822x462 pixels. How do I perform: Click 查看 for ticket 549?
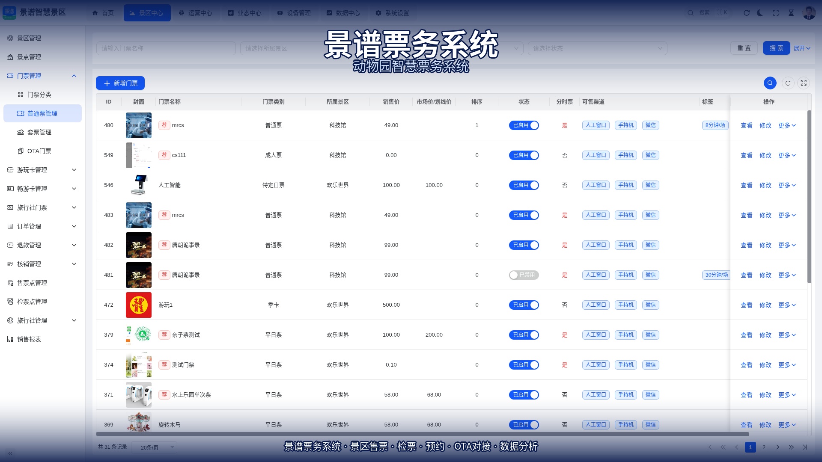[746, 155]
